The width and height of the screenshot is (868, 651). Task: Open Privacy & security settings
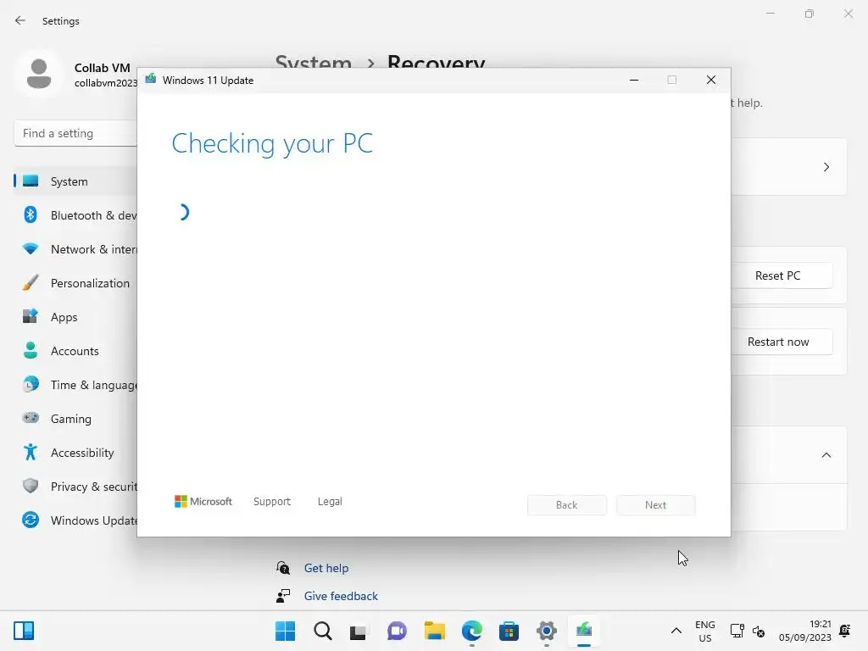75,487
